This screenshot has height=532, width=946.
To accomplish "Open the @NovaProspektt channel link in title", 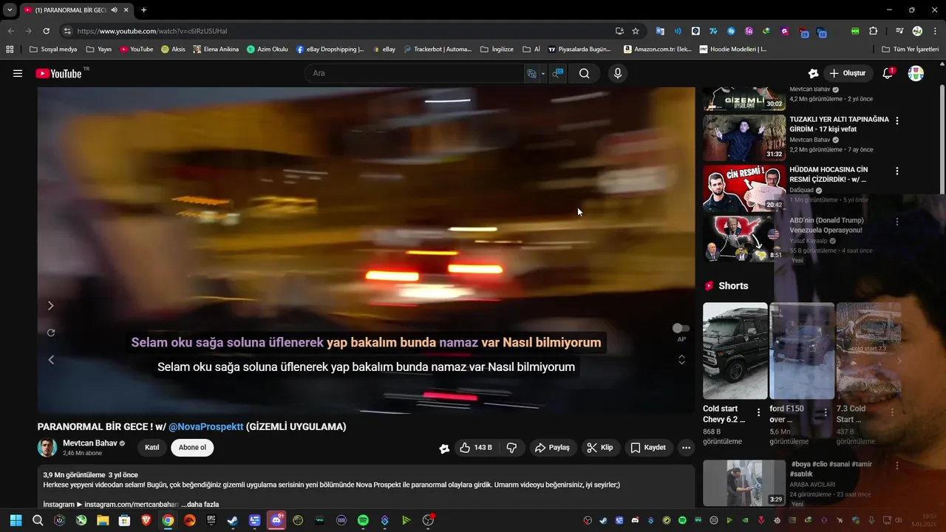I will point(206,427).
